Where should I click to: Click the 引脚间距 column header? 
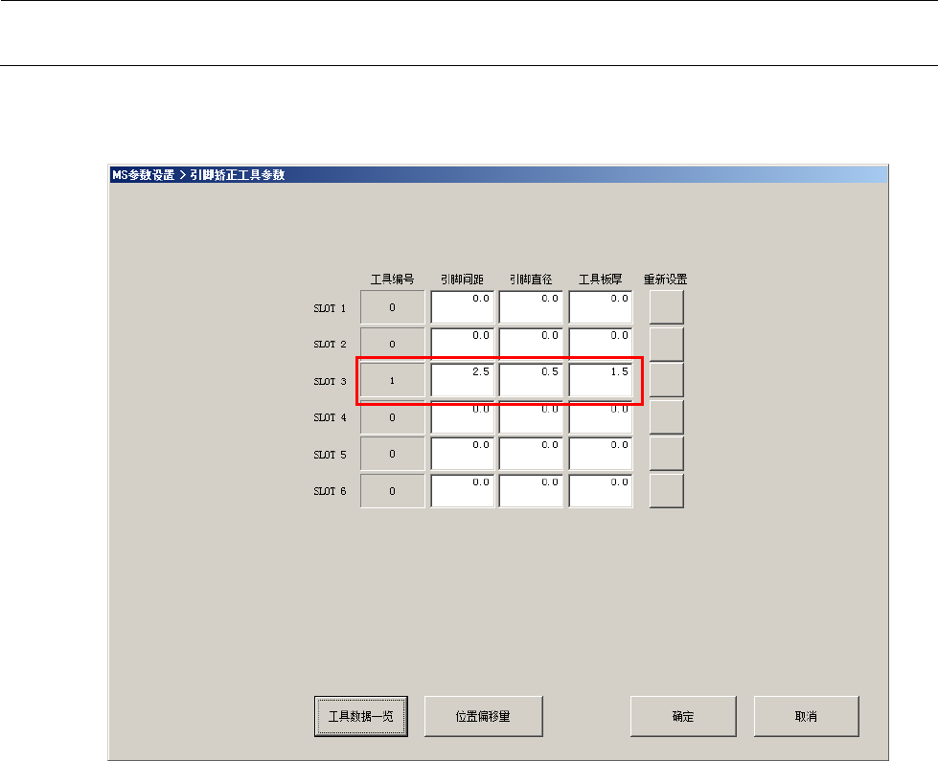462,280
